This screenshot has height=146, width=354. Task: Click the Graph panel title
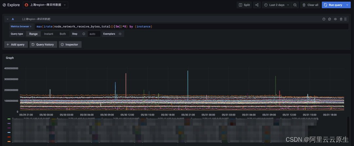pos(10,58)
